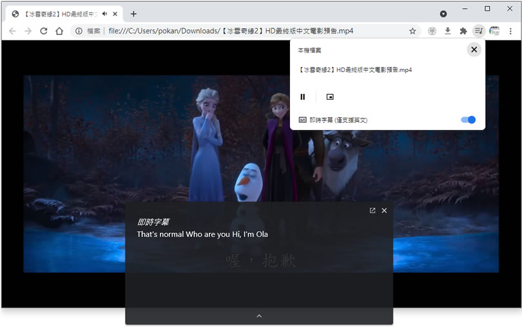522x327 pixels.
Task: Click the caption text "That's normal Who are you"
Action: tap(184, 234)
